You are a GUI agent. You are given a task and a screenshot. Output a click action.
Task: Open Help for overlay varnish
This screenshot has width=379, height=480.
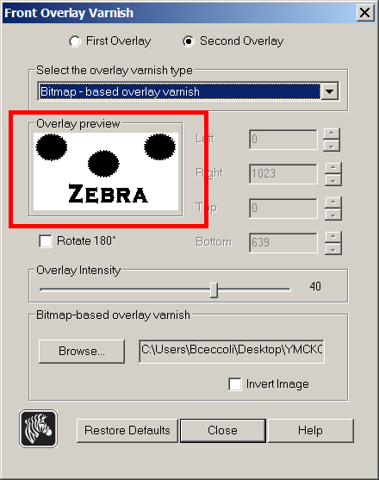point(310,430)
